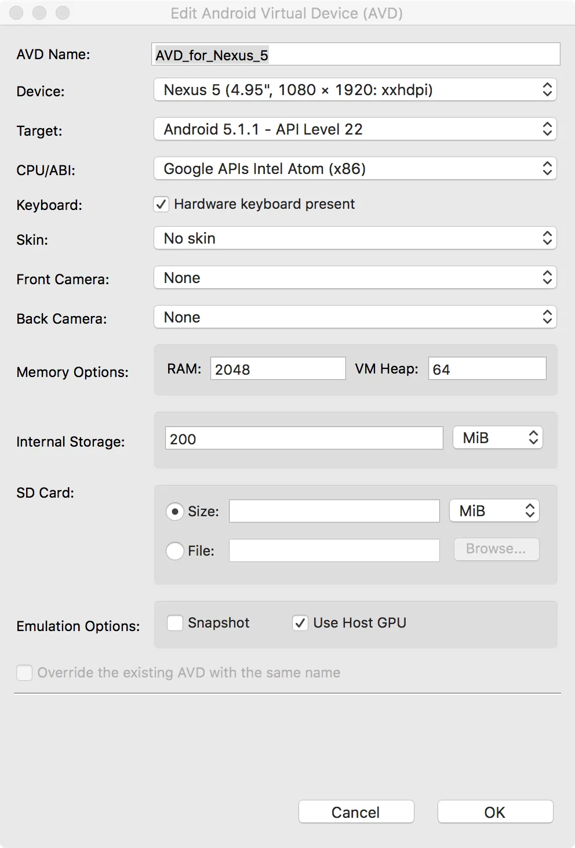Click the VM Heap input field
The height and width of the screenshot is (848, 575).
click(x=487, y=369)
